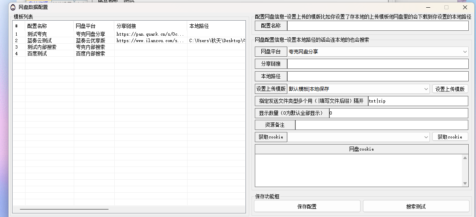Screen dimensions: 476x217
Task: Click into the 配置名称 input field
Action: click(377, 26)
